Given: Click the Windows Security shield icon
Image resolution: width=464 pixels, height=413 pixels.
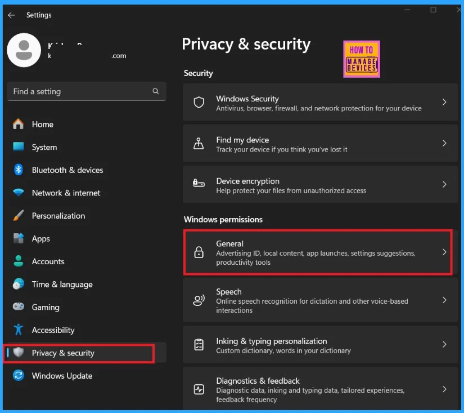Looking at the screenshot, I should click(x=199, y=103).
